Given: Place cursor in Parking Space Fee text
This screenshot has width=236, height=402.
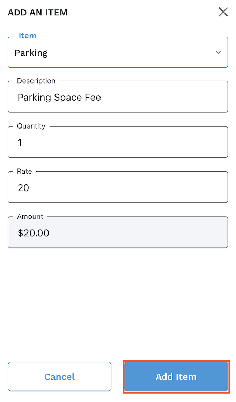Looking at the screenshot, I should [x=59, y=97].
